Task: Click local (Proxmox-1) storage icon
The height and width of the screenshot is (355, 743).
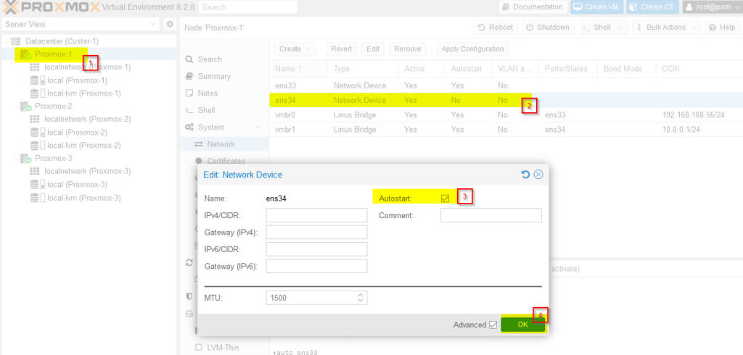Action: click(38, 80)
